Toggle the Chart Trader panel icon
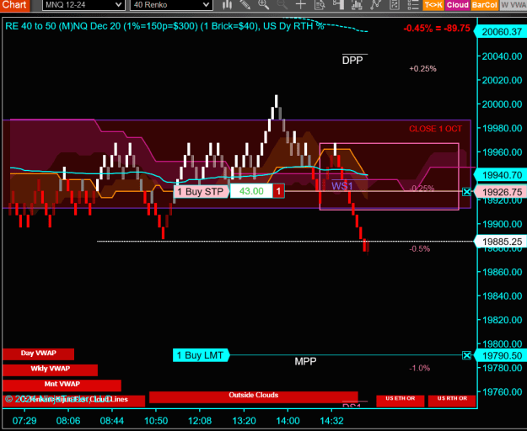Image resolution: width=527 pixels, height=431 pixels. (338, 5)
